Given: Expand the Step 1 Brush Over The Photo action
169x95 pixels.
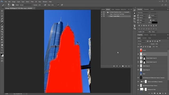Looking at the screenshot, I should tap(107, 14).
